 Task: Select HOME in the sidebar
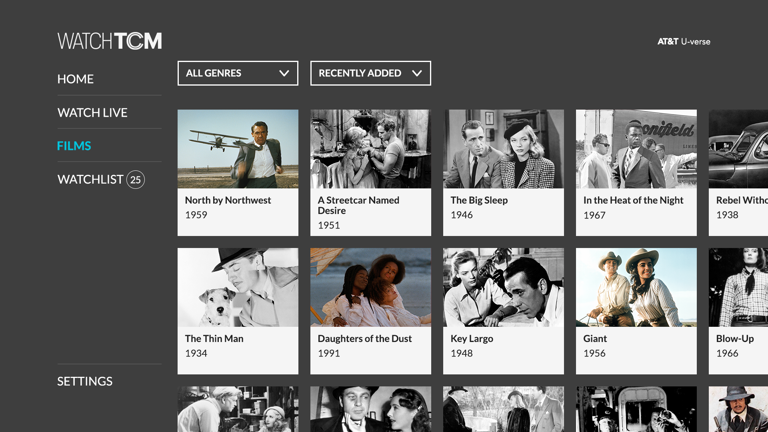coord(75,79)
